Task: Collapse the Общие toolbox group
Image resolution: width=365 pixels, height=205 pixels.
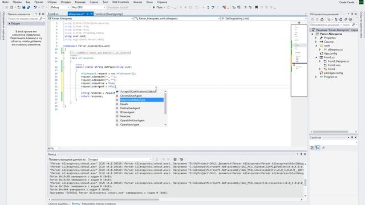Action: click(x=10, y=23)
